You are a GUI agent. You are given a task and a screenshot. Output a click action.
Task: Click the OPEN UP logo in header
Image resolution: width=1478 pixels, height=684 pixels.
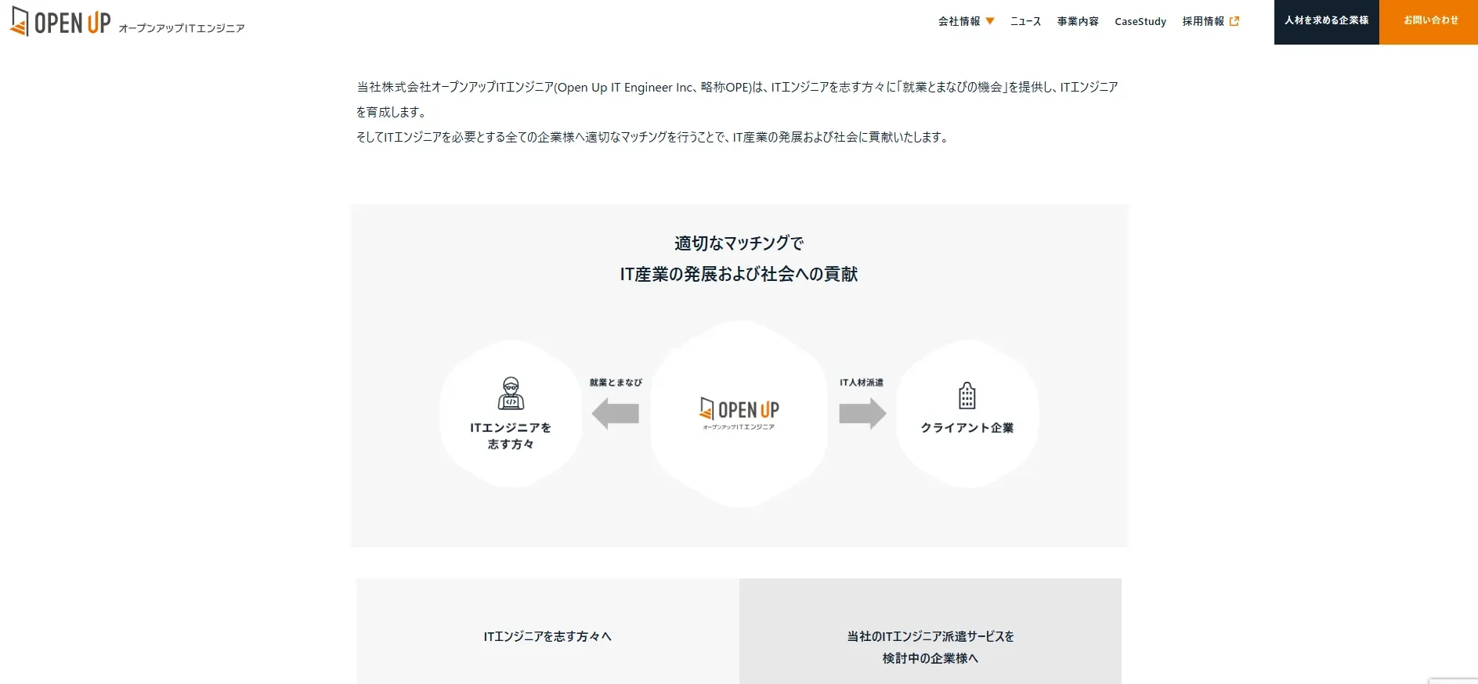coord(60,22)
